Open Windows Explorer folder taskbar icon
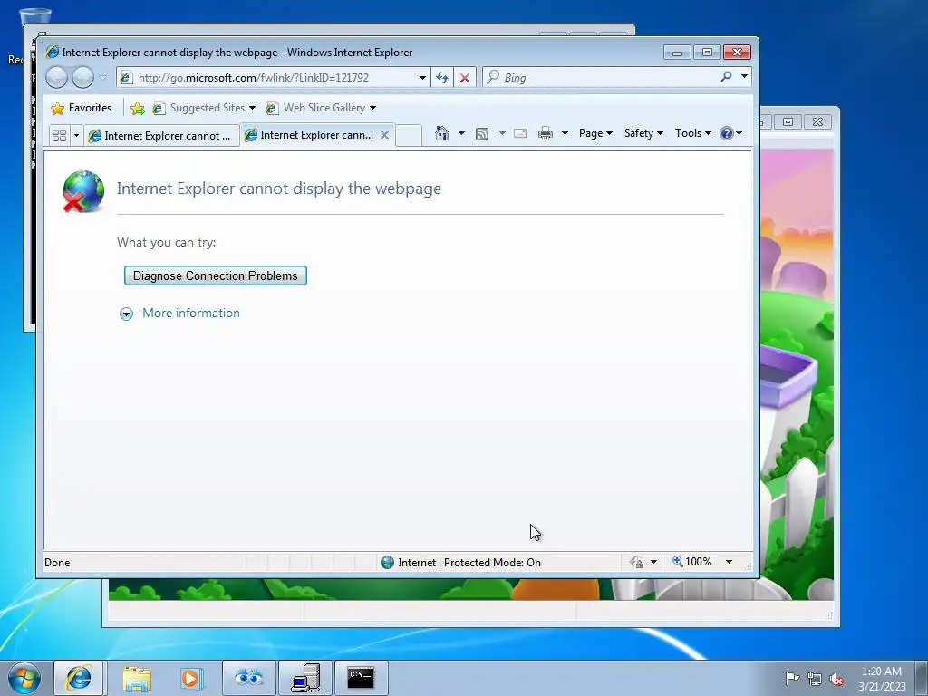 (137, 678)
